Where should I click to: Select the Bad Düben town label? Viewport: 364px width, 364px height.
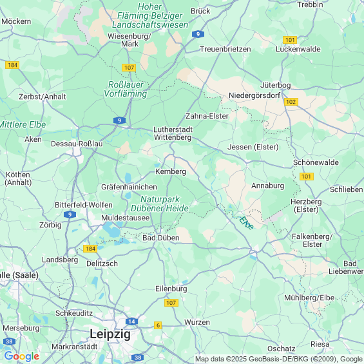click(161, 238)
